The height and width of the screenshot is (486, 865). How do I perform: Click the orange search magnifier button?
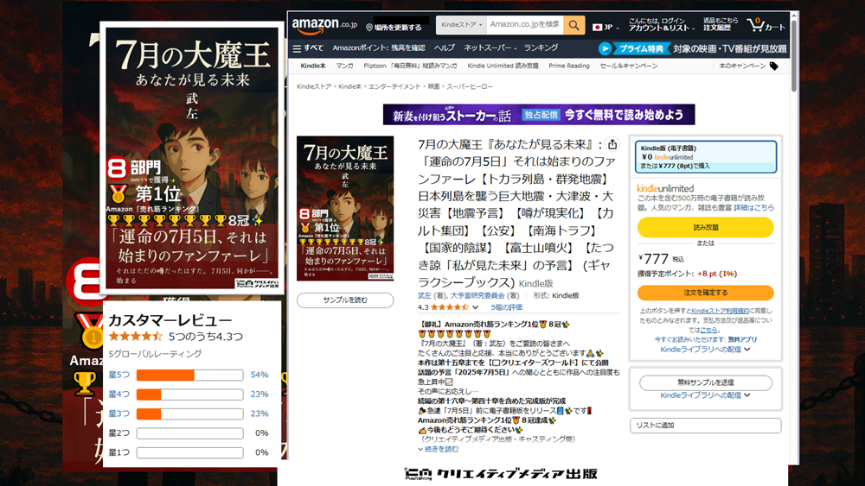click(x=573, y=25)
